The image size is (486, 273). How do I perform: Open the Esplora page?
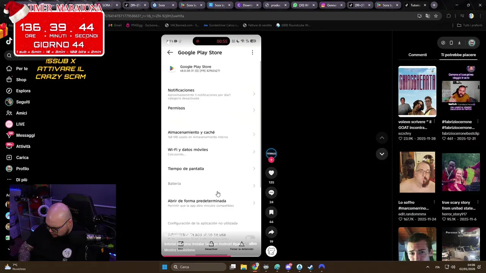coord(18,91)
